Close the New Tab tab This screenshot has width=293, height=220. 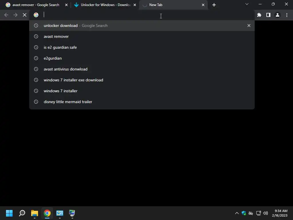tap(203, 5)
